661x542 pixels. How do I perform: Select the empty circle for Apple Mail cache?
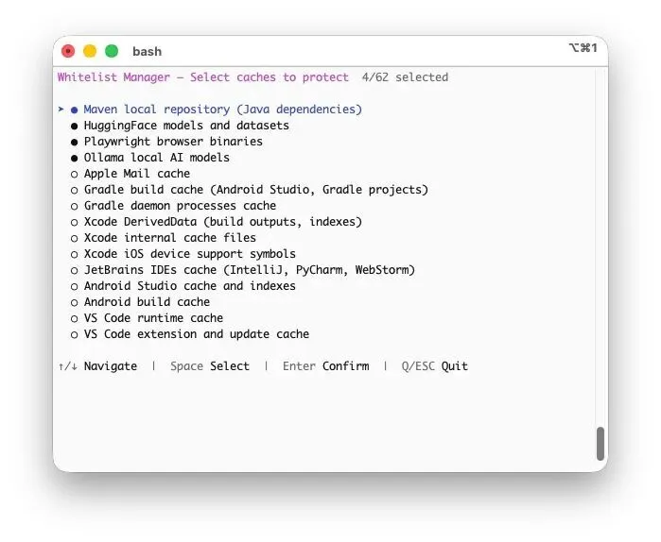coord(74,174)
